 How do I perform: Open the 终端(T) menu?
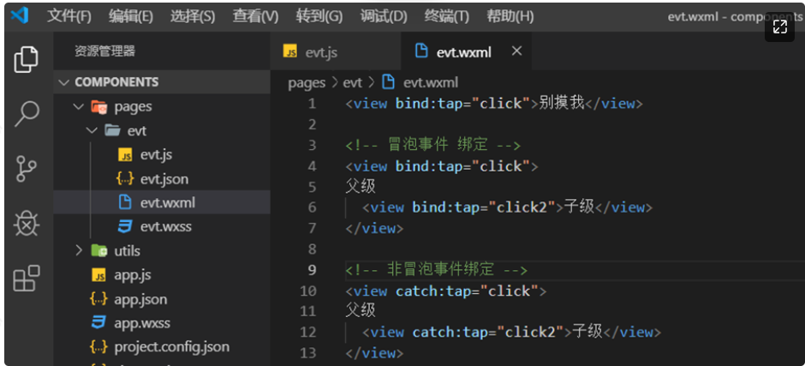(447, 16)
